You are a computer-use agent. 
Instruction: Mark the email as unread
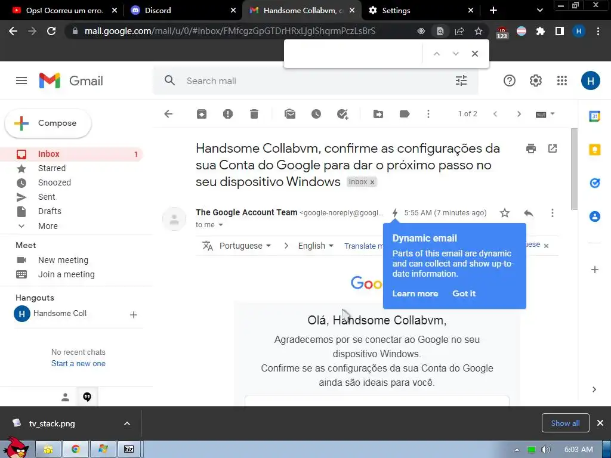[x=290, y=114]
